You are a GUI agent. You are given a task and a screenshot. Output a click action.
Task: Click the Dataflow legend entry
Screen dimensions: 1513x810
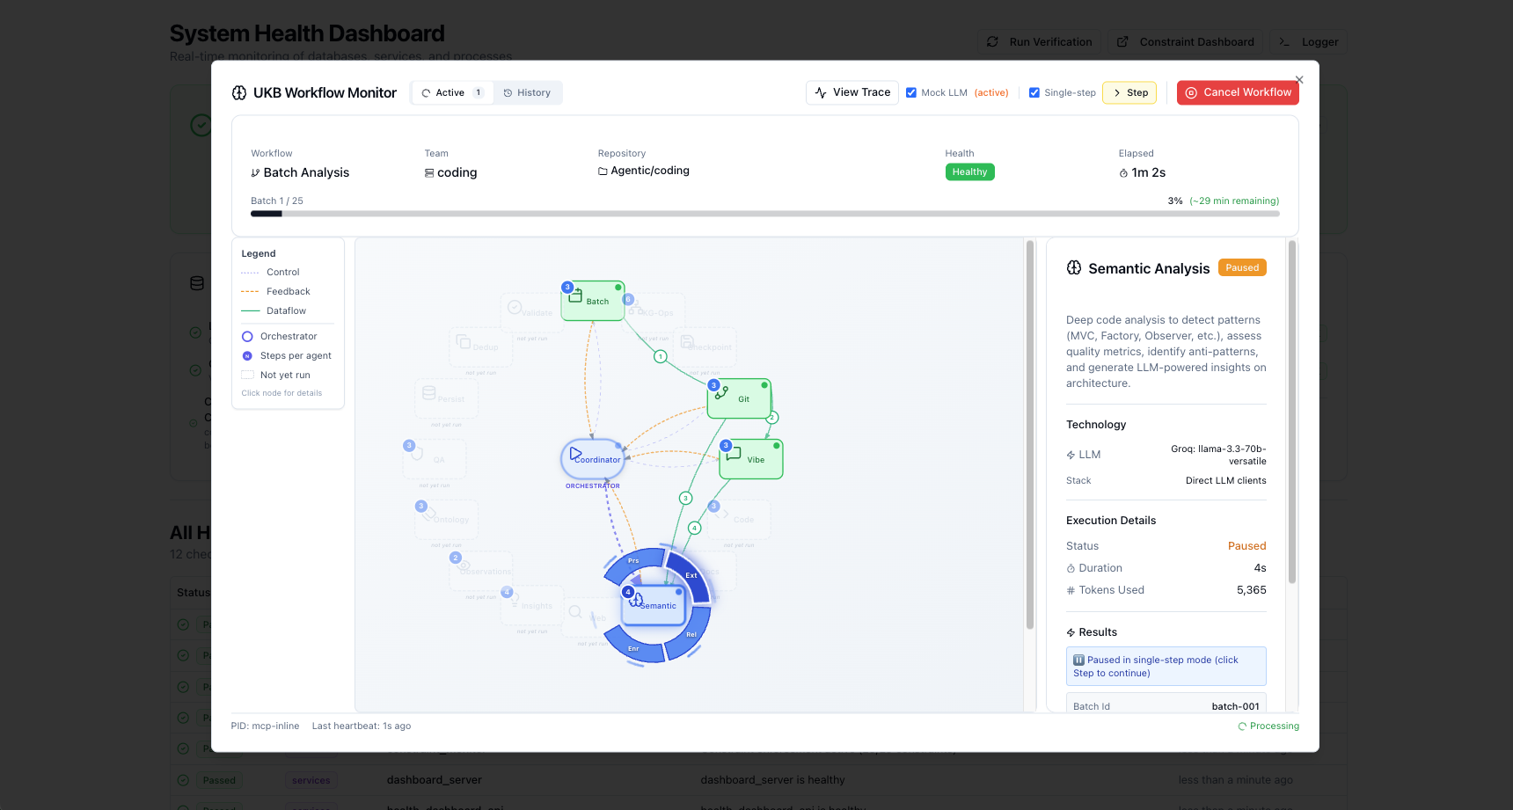pos(274,310)
